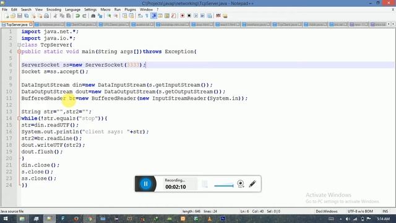Collapse the while loop fold marker
Image resolution: width=396 pixels, height=223 pixels.
point(19,118)
